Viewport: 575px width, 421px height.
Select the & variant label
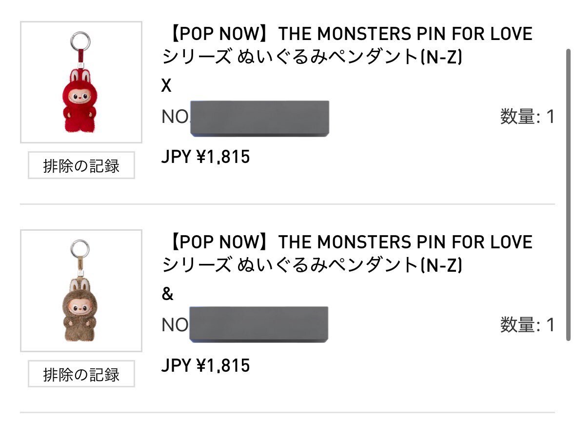[x=167, y=295]
